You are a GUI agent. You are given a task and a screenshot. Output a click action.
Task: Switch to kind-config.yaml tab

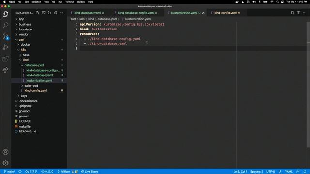(x=225, y=13)
